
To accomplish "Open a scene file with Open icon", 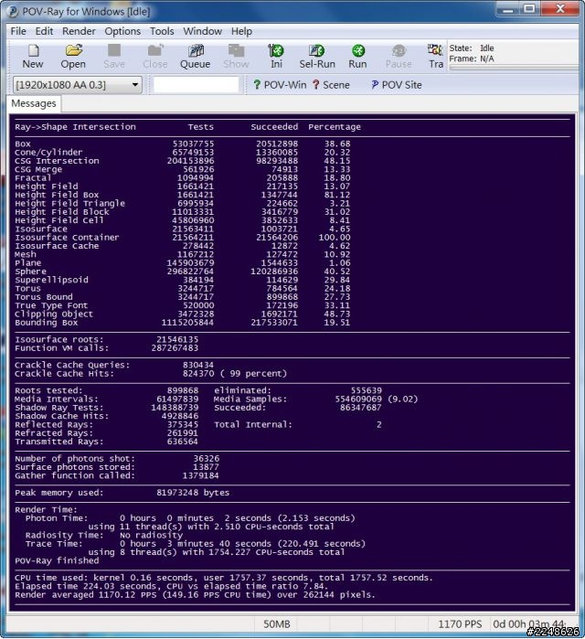I will point(73,57).
